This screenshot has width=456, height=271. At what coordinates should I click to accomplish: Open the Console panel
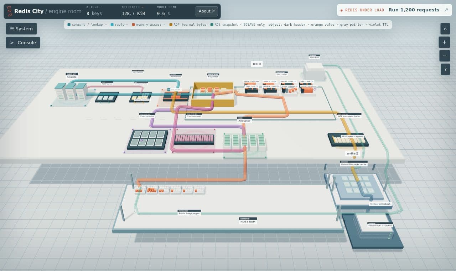23,43
